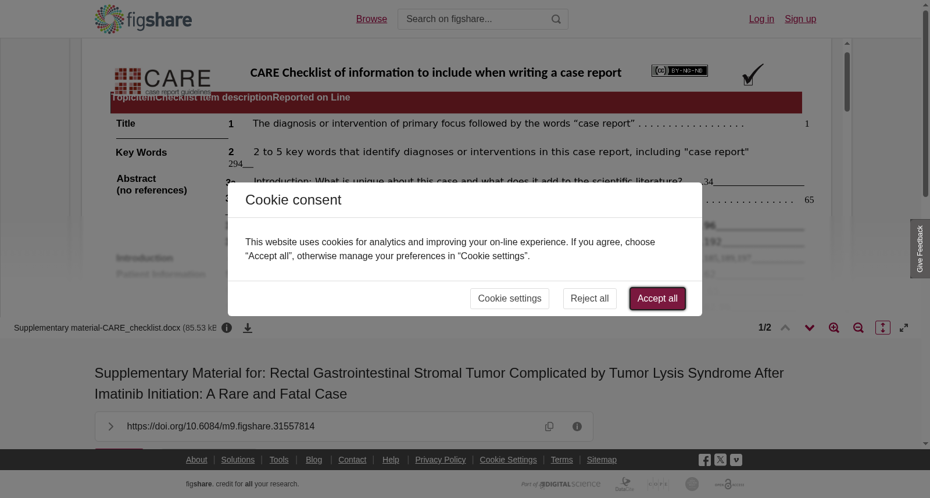
Task: Toggle the fit-to-height view button
Action: (x=883, y=328)
